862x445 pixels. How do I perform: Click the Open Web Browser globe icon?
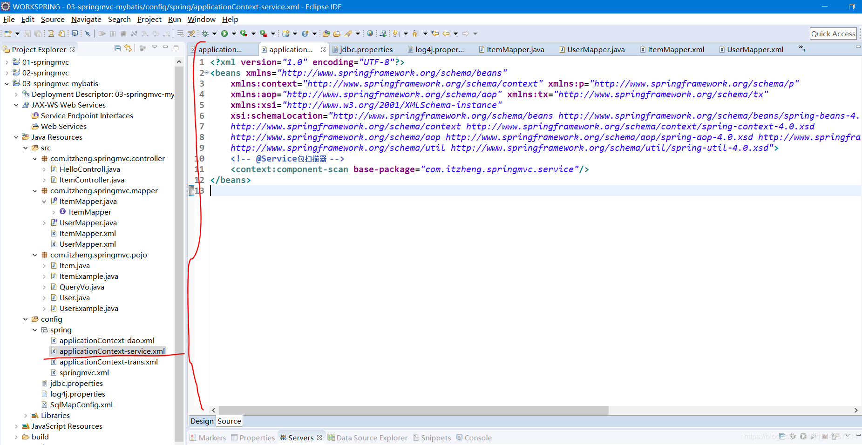click(x=370, y=34)
